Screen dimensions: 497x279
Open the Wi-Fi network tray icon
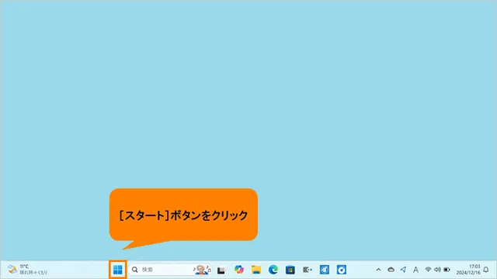click(428, 270)
